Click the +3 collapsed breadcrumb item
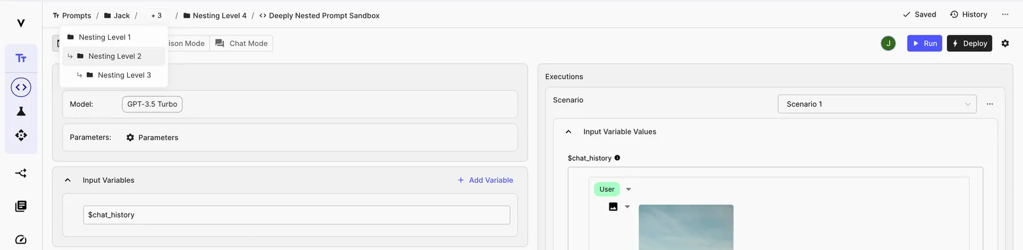Image resolution: width=1023 pixels, height=250 pixels. click(156, 15)
